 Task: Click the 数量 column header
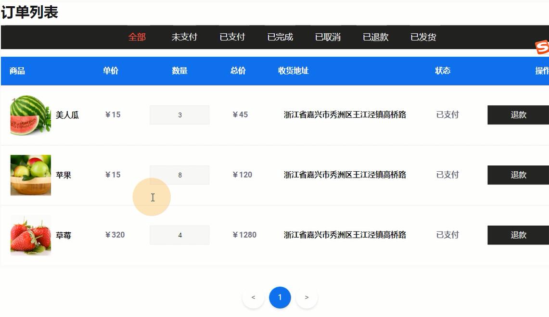point(179,71)
